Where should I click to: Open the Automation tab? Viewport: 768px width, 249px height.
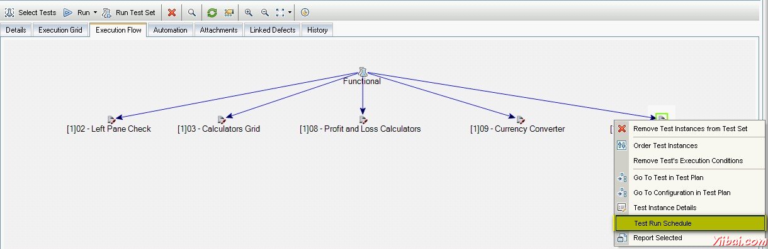(170, 30)
